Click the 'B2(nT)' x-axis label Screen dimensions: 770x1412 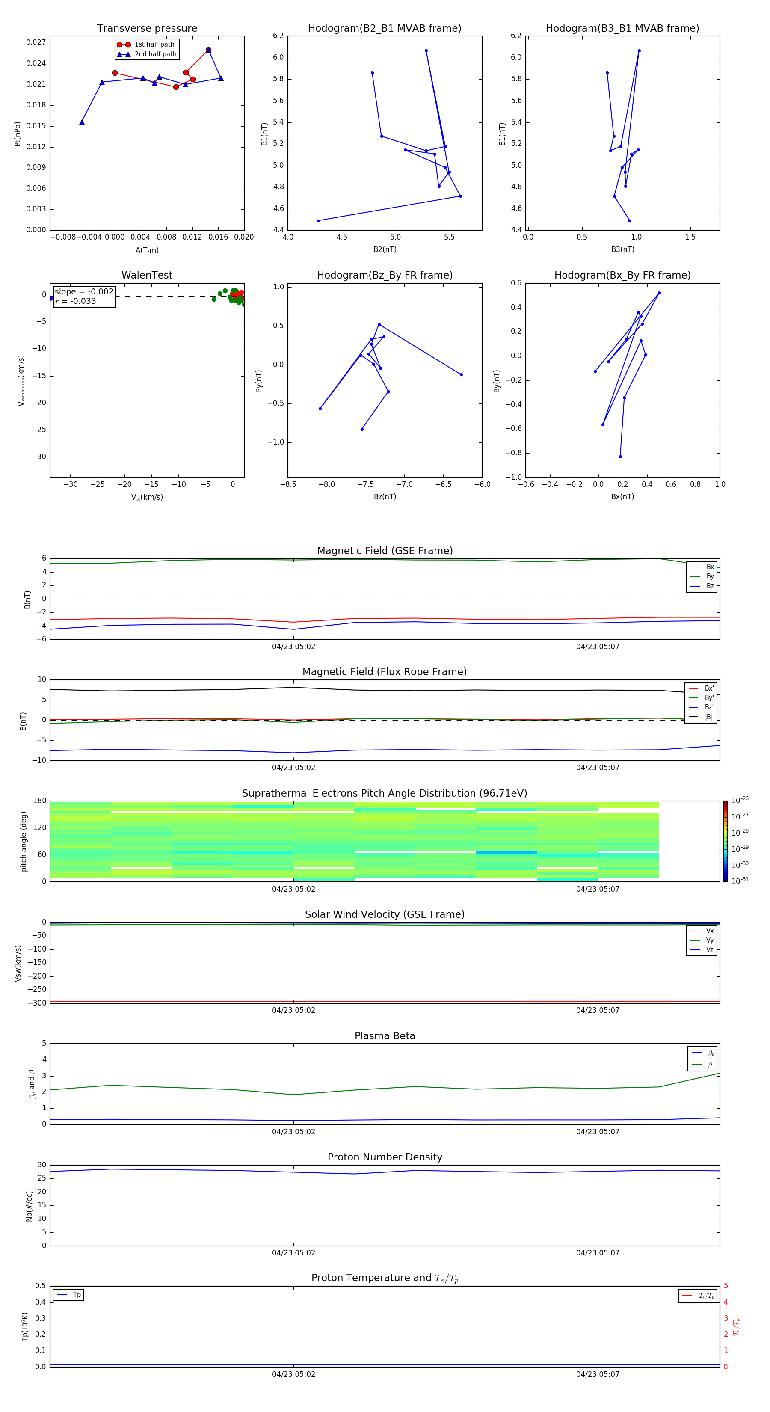coord(385,249)
